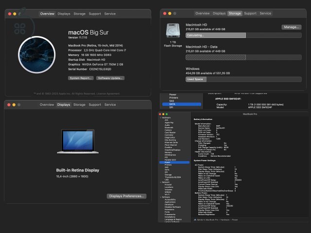Select Disc Burning in the sidebar
Image resolution: width=311 pixels, height=233 pixels.
[x=170, y=140]
